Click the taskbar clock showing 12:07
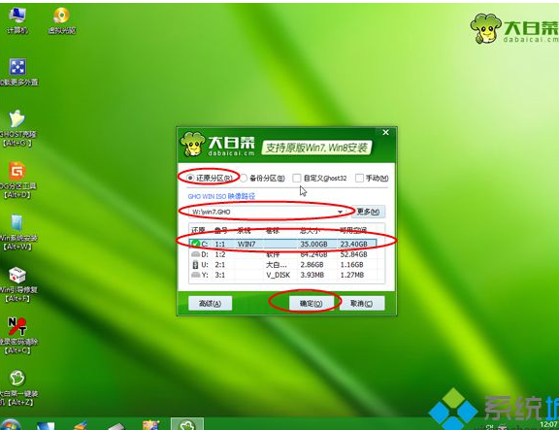The image size is (559, 430). 548,424
